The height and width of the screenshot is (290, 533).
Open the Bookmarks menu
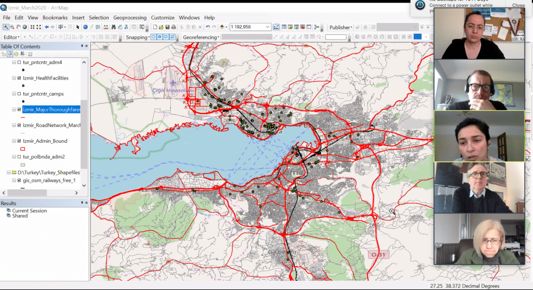[55, 18]
